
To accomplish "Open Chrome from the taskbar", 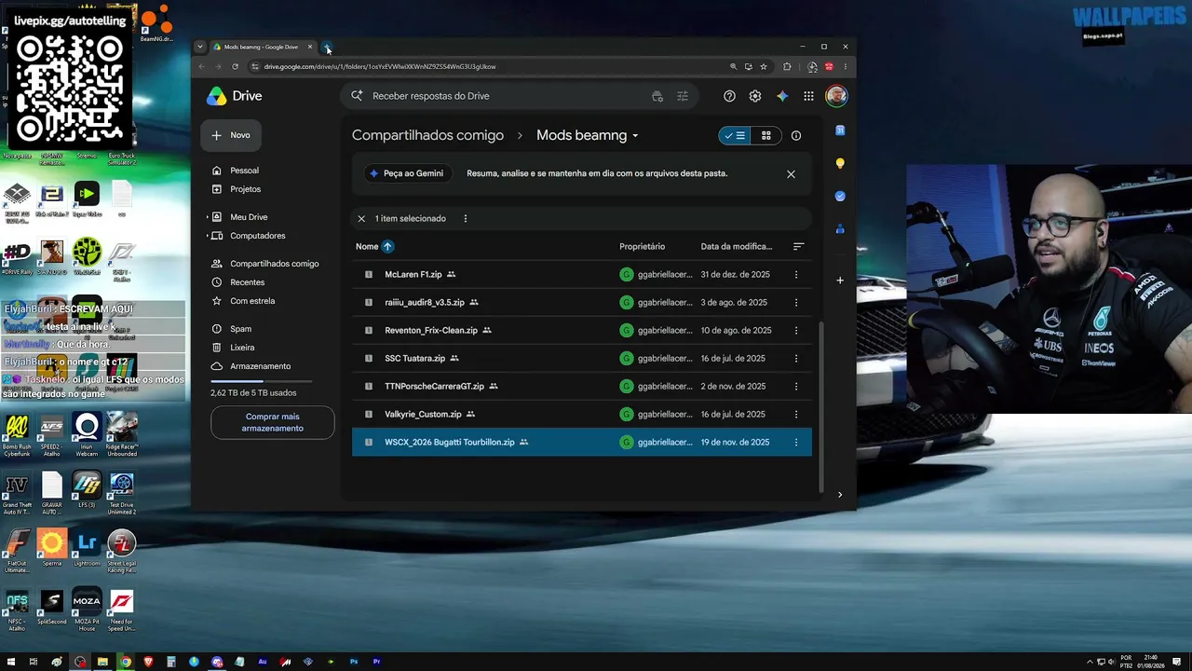I will tap(125, 662).
